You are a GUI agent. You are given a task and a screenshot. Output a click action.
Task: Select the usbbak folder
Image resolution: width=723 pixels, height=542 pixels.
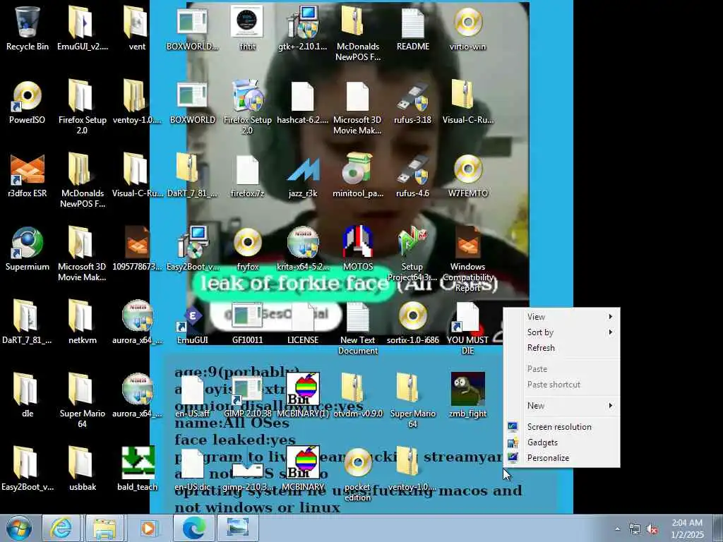pos(82,469)
